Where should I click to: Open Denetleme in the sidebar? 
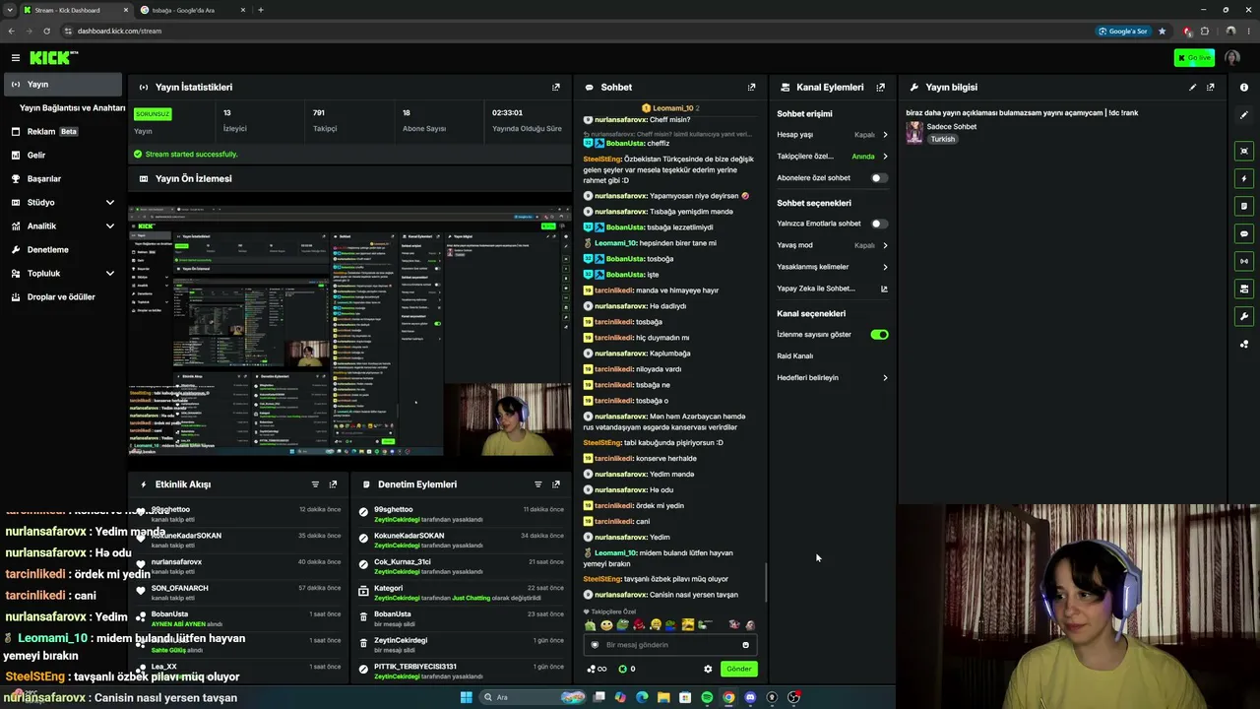63,249
